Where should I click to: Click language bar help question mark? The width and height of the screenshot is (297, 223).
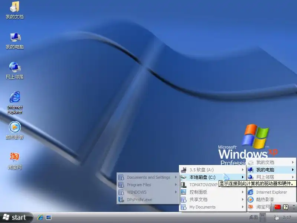pyautogui.click(x=285, y=207)
